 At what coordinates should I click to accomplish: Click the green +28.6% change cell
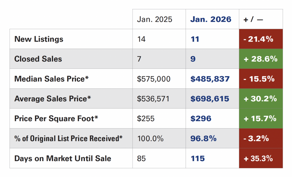tap(261, 59)
